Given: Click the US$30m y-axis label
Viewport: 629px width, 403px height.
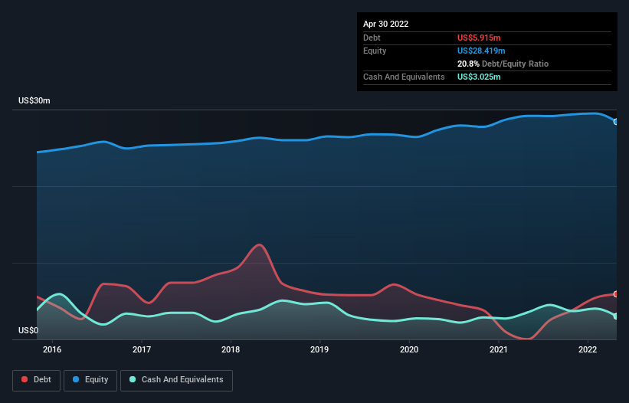Looking at the screenshot, I should [x=34, y=100].
